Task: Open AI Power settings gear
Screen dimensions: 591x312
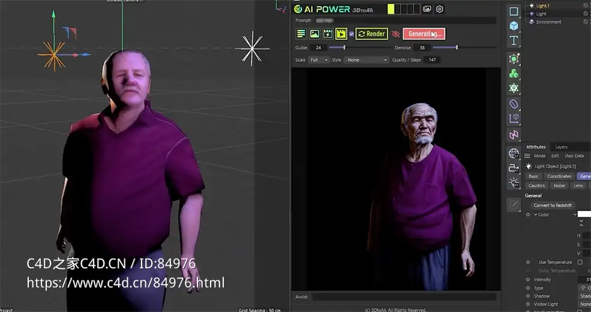Action: pyautogui.click(x=439, y=9)
